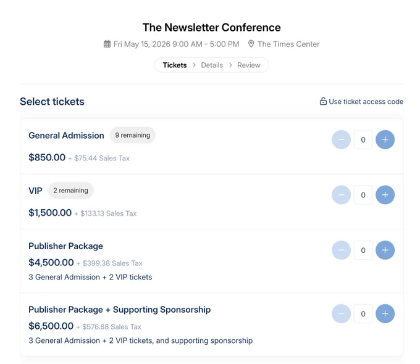Image resolution: width=420 pixels, height=364 pixels.
Task: Add a Publisher Package using plus button
Action: tap(385, 250)
